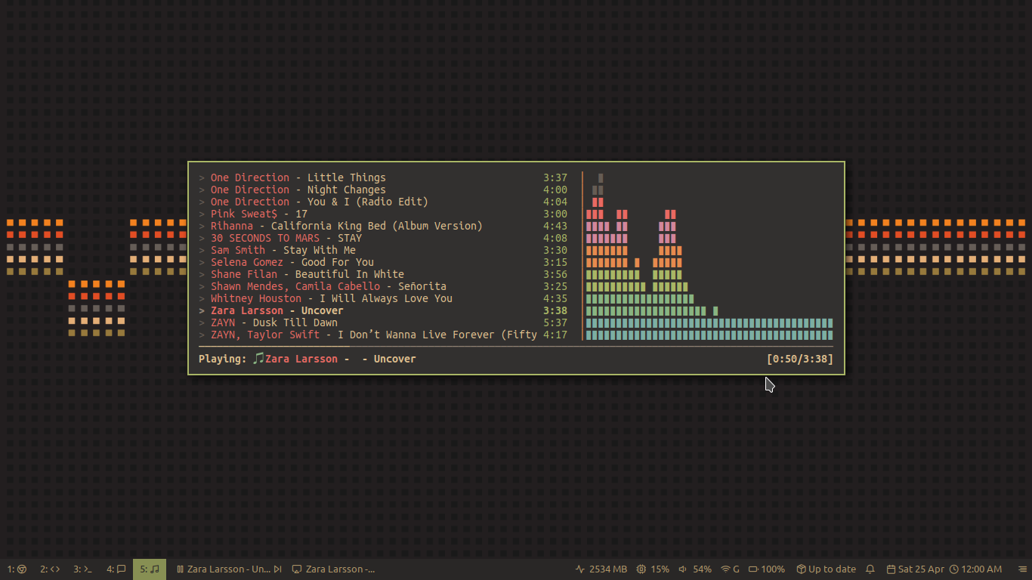
Task: Click the Zara Larsson window title in the bar
Action: [340, 569]
